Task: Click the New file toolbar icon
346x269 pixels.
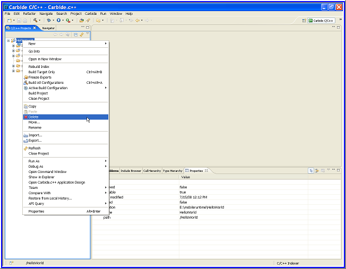Action: (9, 20)
